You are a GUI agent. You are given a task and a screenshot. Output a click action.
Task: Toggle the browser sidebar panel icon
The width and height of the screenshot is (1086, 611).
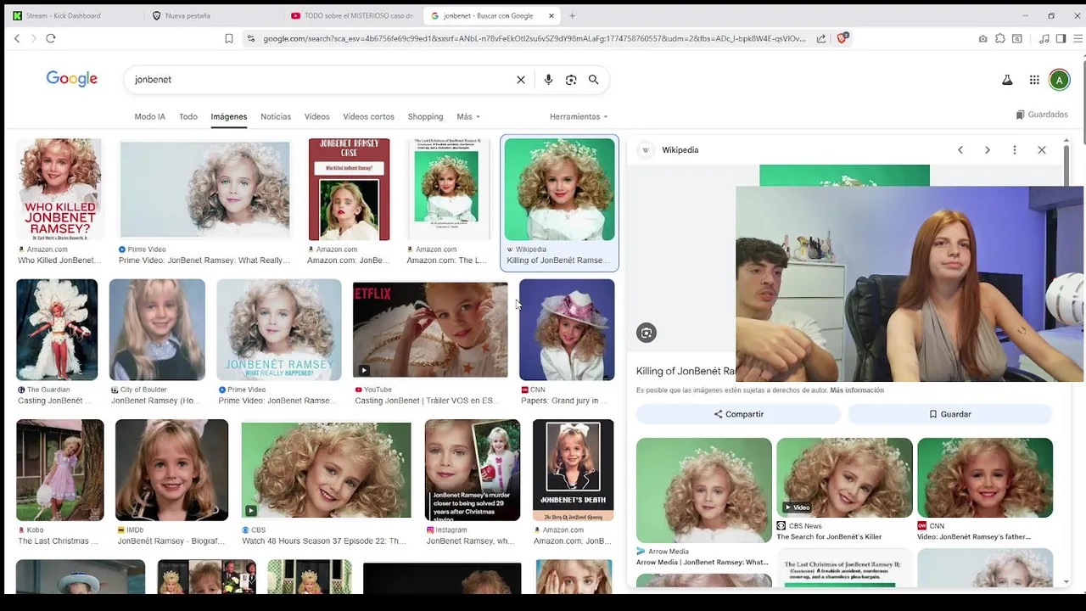pos(1061,38)
